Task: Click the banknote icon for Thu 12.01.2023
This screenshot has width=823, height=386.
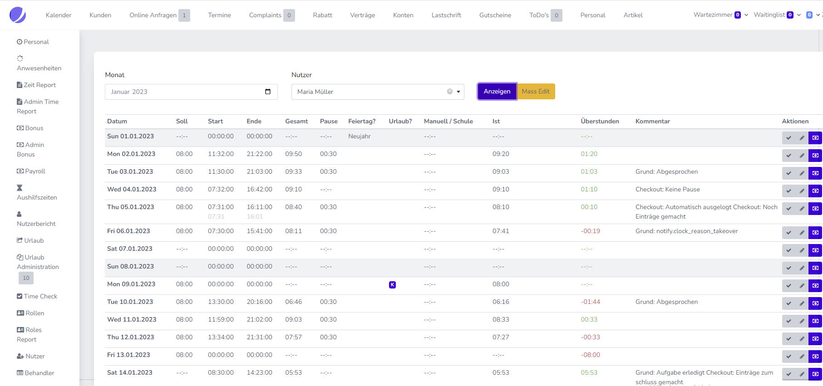Action: coord(815,339)
